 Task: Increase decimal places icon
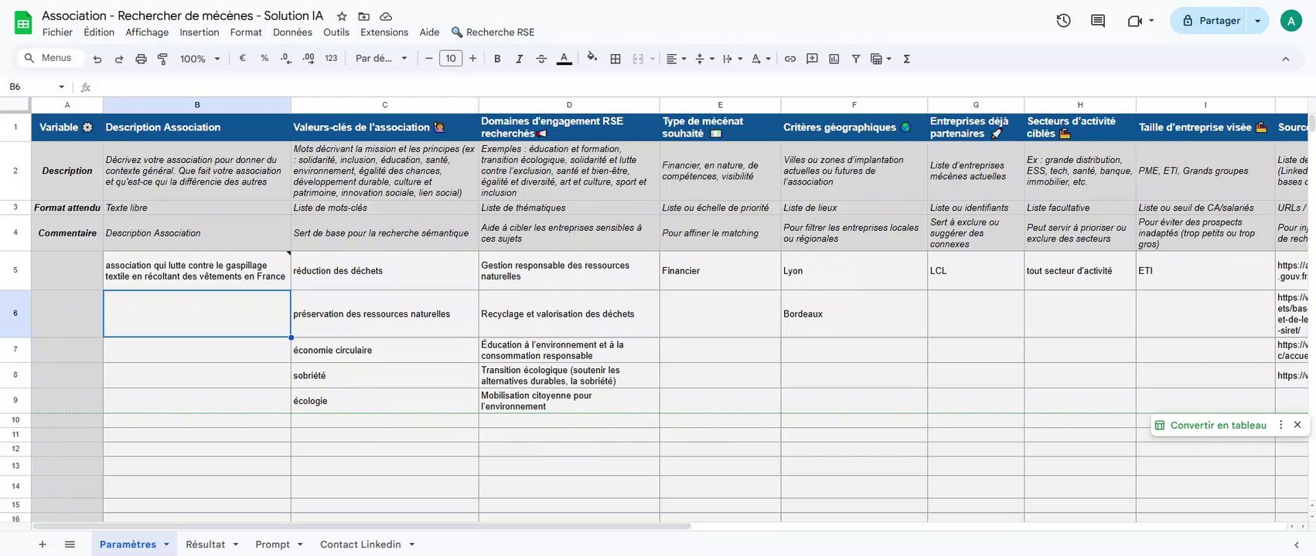(x=309, y=58)
